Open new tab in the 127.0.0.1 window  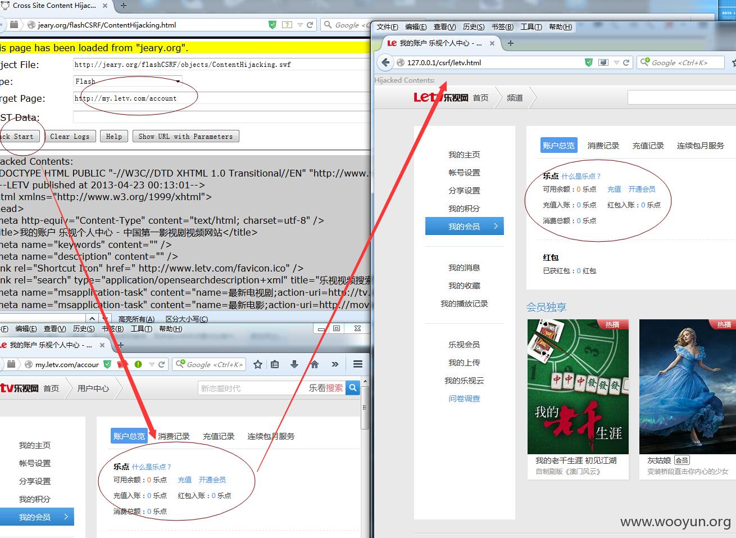click(510, 43)
